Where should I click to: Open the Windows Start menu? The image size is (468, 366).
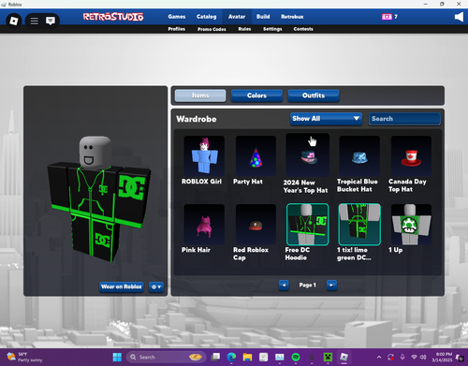(x=117, y=357)
